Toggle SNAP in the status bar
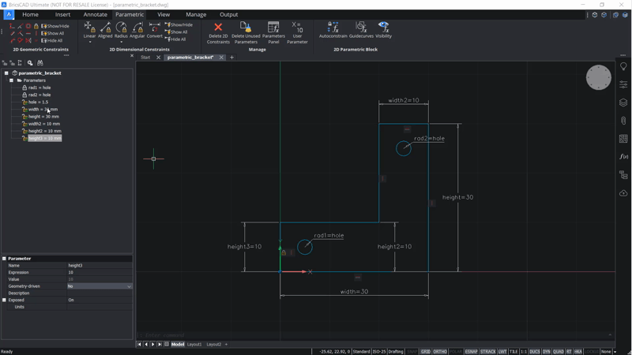The width and height of the screenshot is (632, 355). (x=412, y=351)
